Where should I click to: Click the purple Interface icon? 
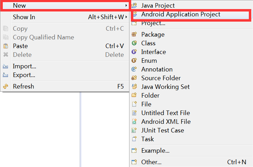tap(134, 52)
